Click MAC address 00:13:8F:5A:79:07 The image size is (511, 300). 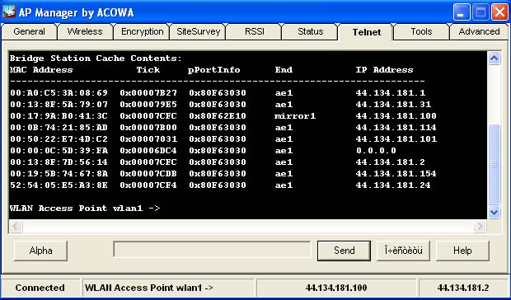pyautogui.click(x=59, y=104)
